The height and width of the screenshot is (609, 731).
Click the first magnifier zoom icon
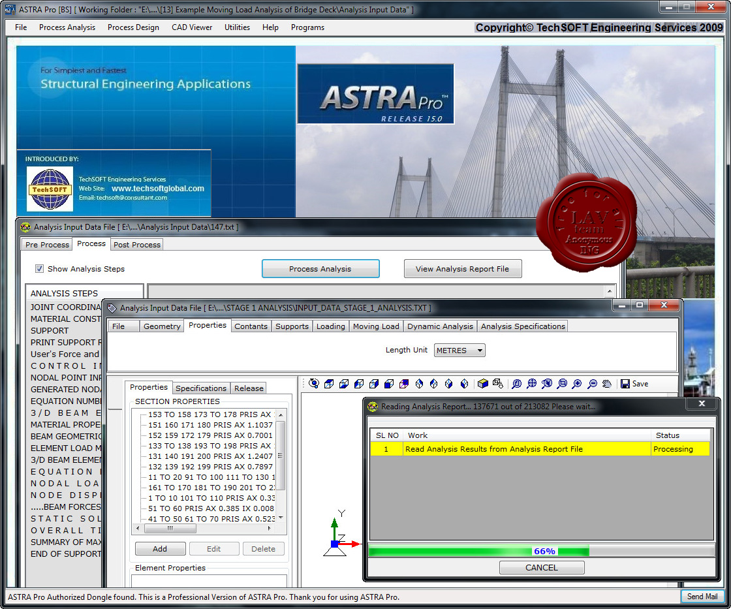tap(516, 383)
